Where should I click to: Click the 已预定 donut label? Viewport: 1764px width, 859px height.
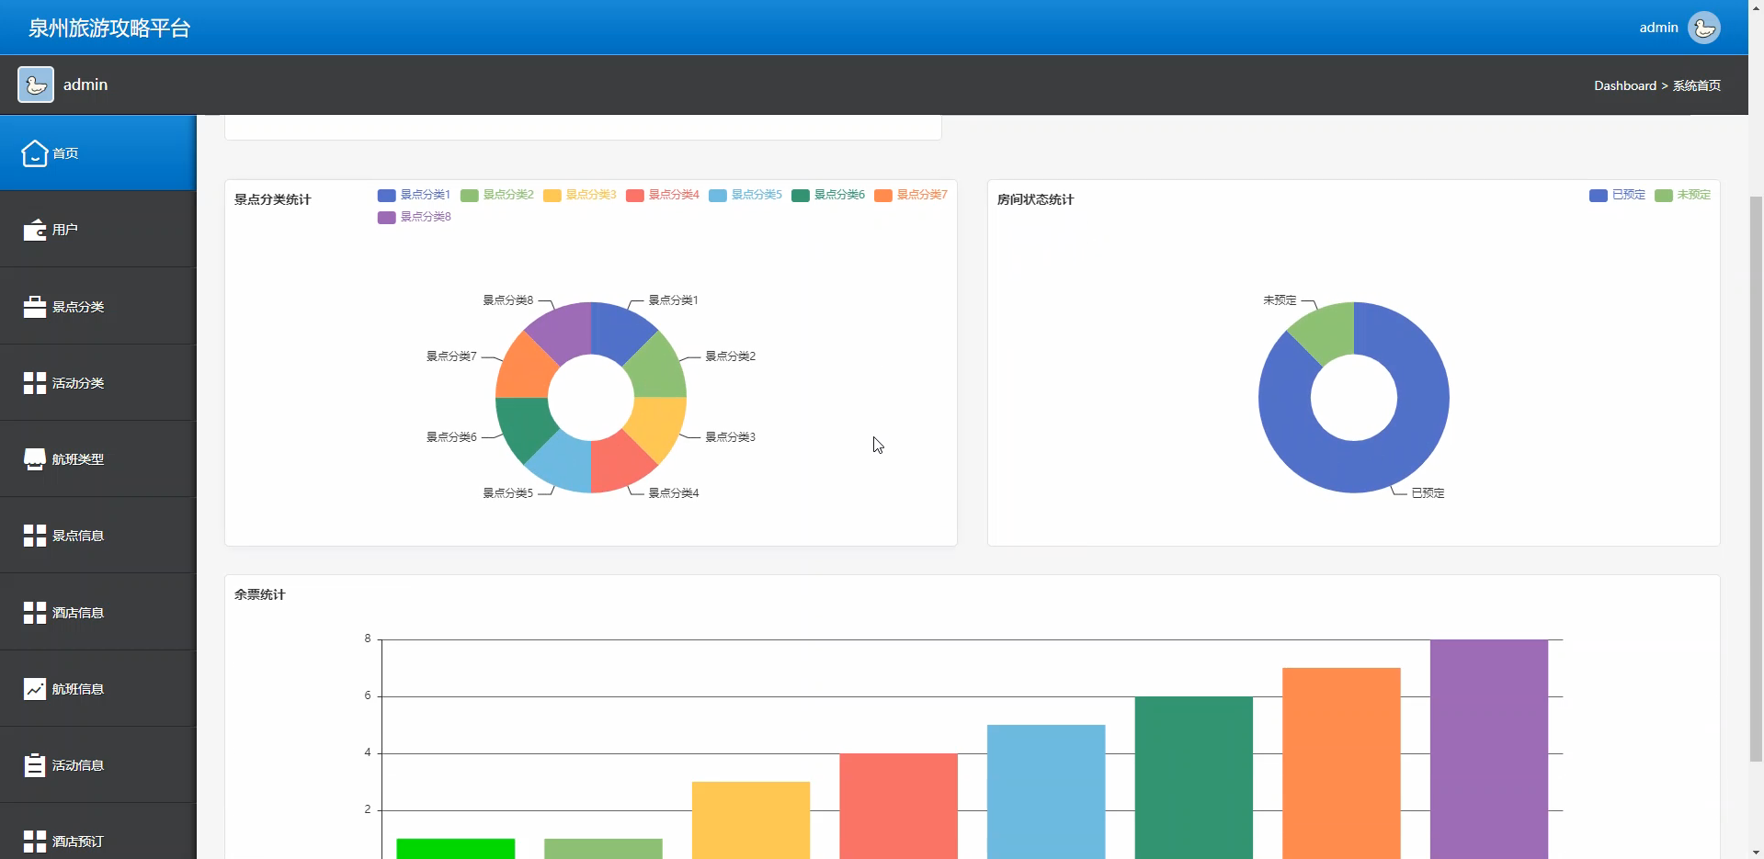(x=1428, y=493)
